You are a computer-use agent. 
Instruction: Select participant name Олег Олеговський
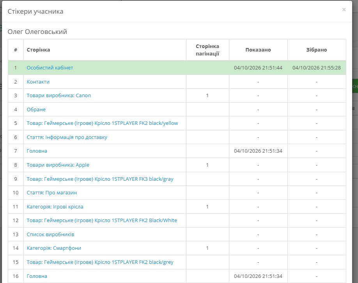coord(37,32)
